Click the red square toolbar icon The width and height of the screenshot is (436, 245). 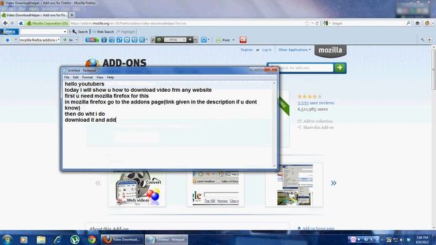pyautogui.click(x=243, y=39)
